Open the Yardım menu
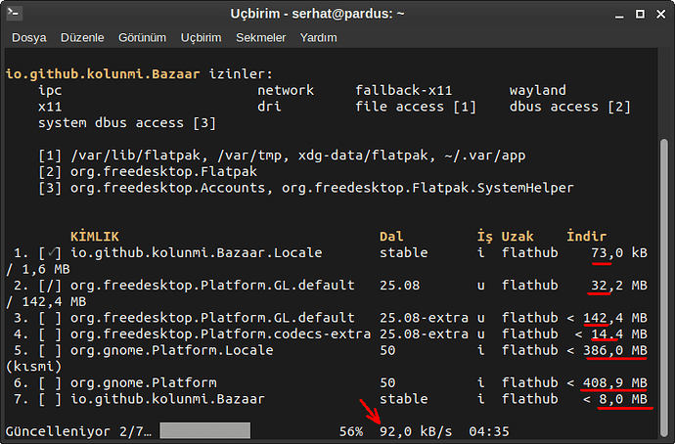The image size is (675, 444). [318, 38]
